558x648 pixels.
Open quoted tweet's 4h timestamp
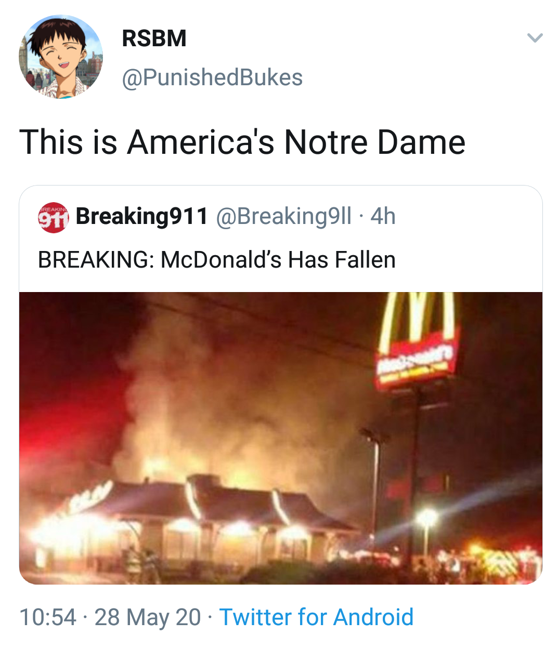pos(383,216)
